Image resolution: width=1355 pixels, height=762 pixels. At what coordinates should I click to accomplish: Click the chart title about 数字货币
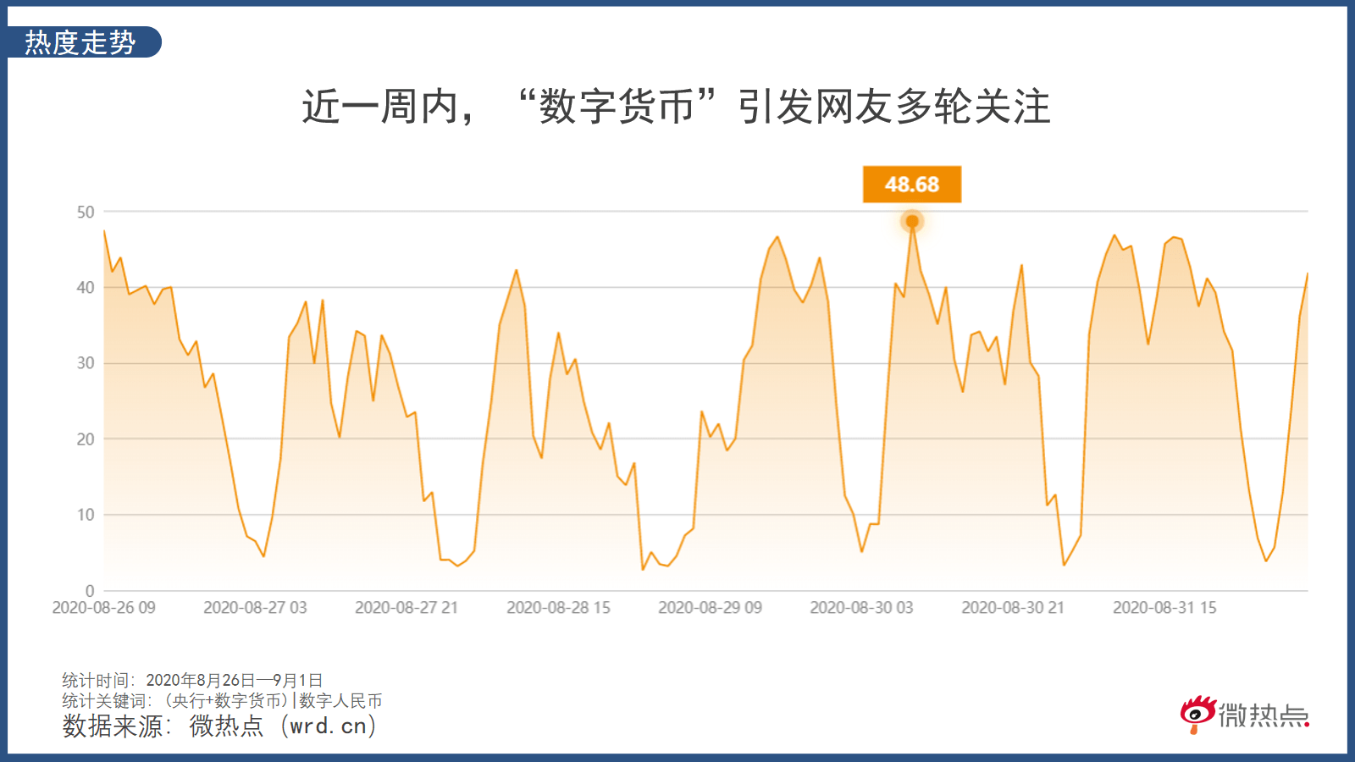(676, 107)
